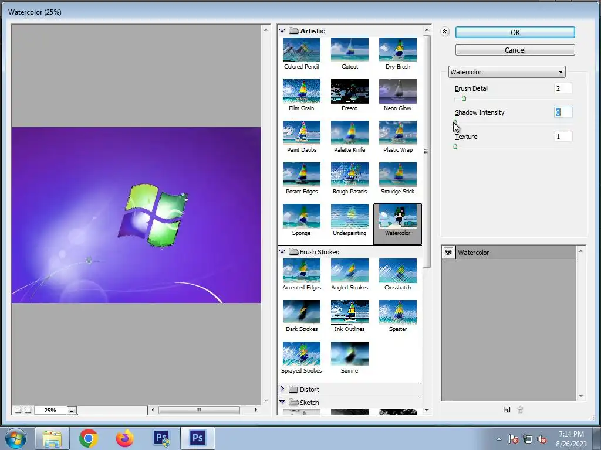Open the Windows Start menu
Image resolution: width=601 pixels, height=450 pixels.
pyautogui.click(x=15, y=438)
